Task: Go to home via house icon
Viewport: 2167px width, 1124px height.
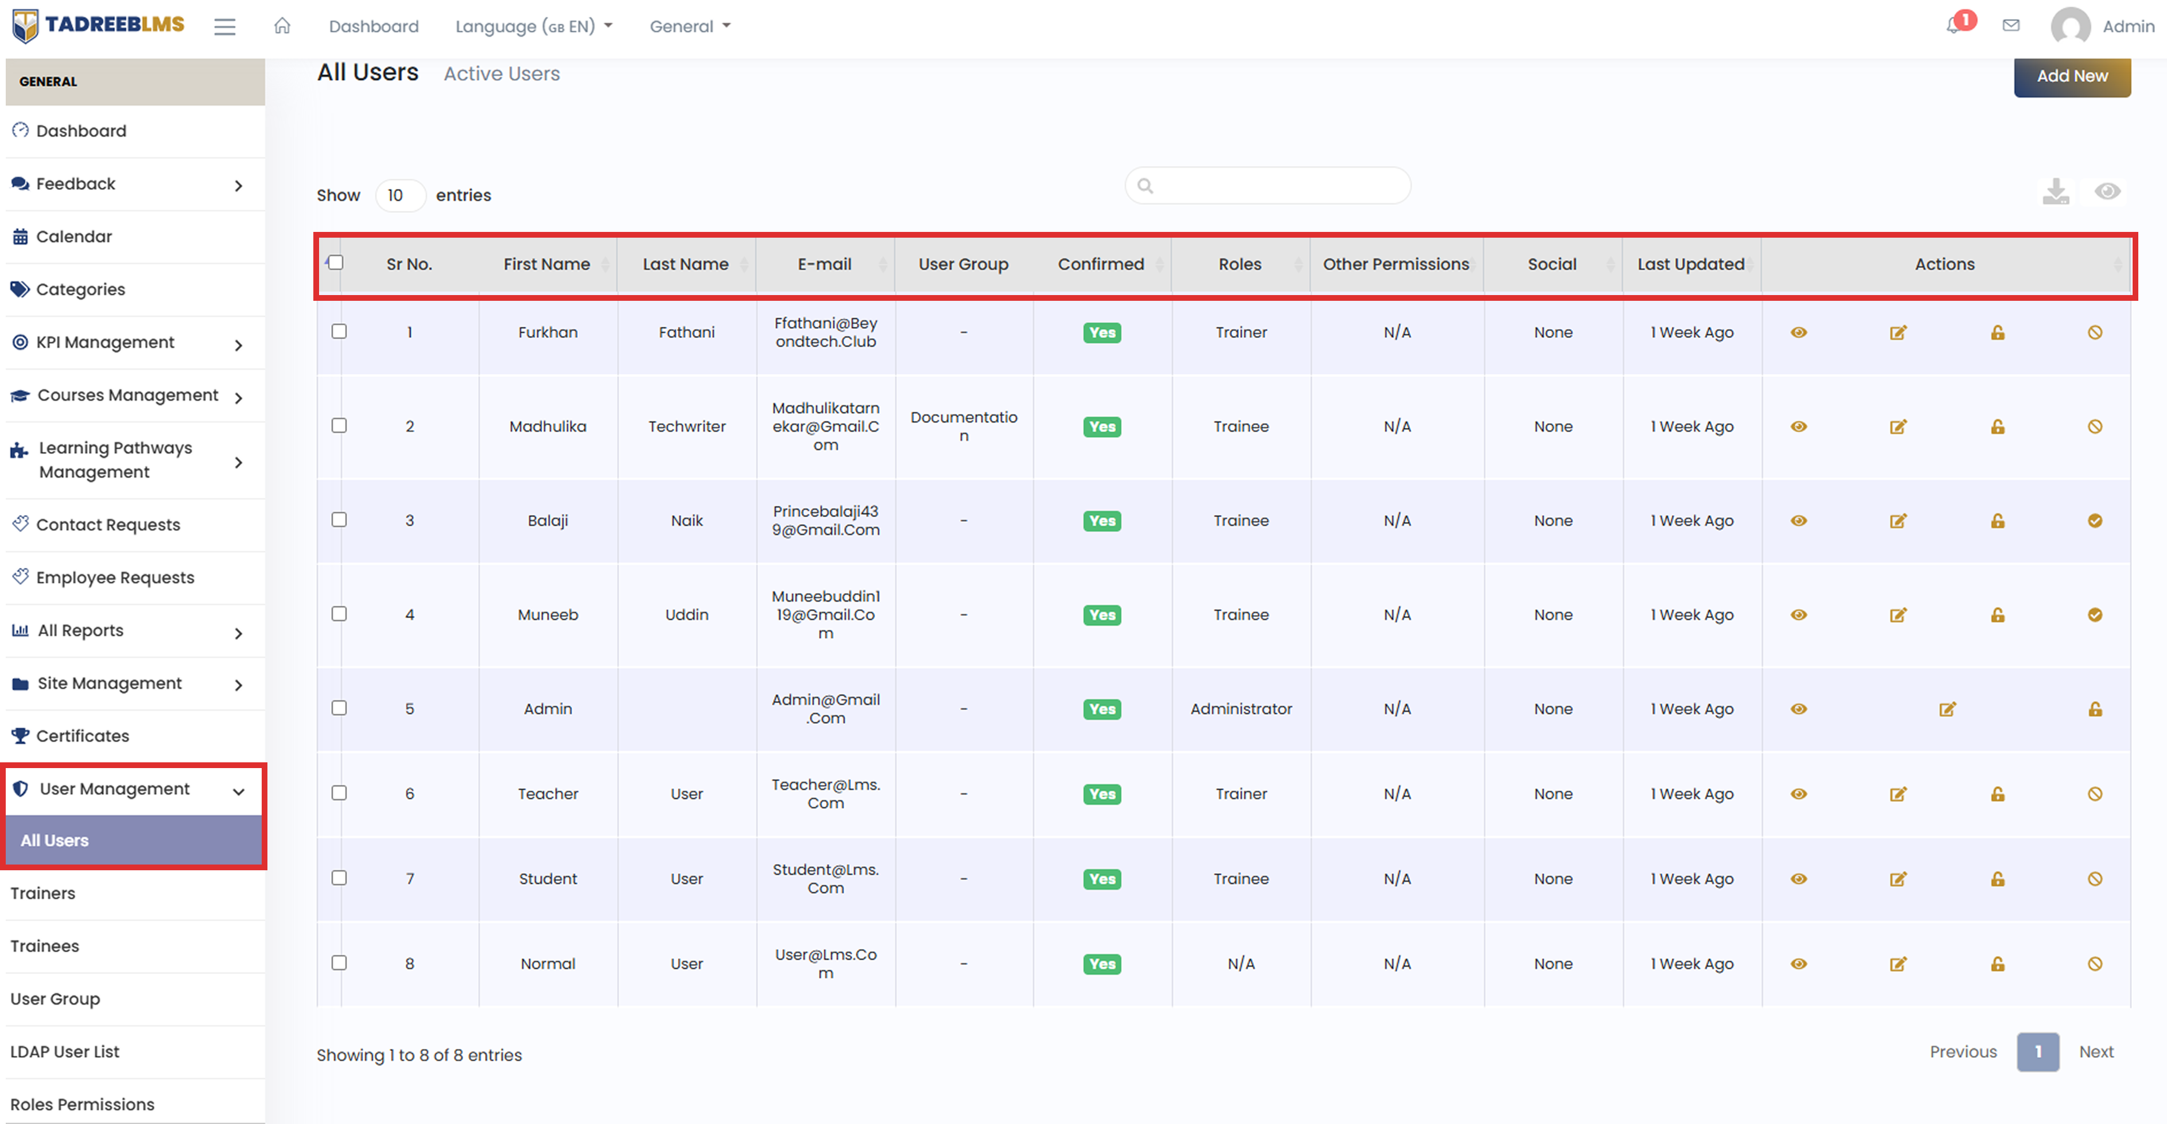Action: click(x=283, y=26)
